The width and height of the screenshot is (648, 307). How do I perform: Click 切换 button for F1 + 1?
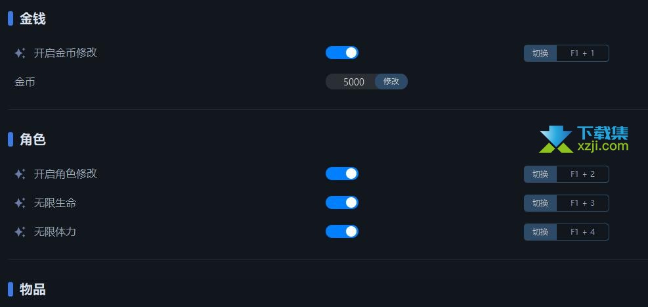540,53
